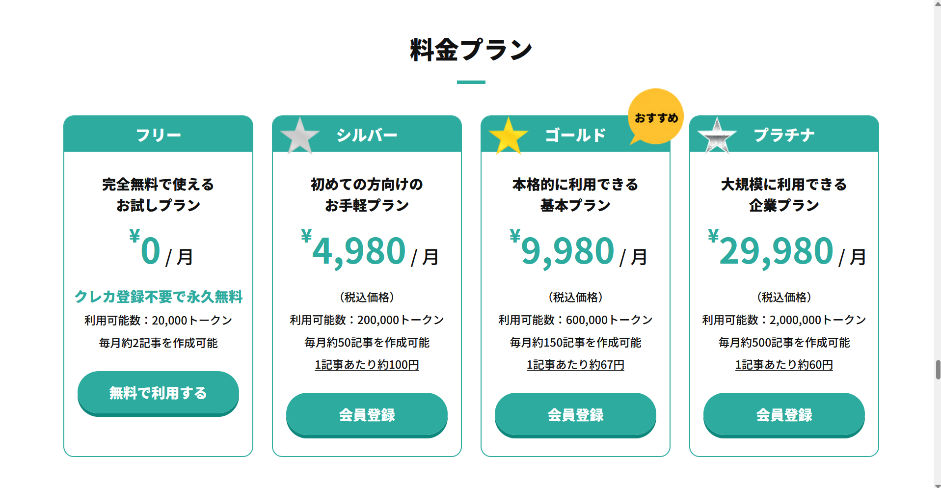Click the gold star icon on ゴールド plan
Viewport: 941px width, 488px height.
[508, 136]
